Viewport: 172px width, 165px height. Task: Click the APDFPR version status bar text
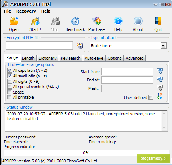[x=50, y=161]
